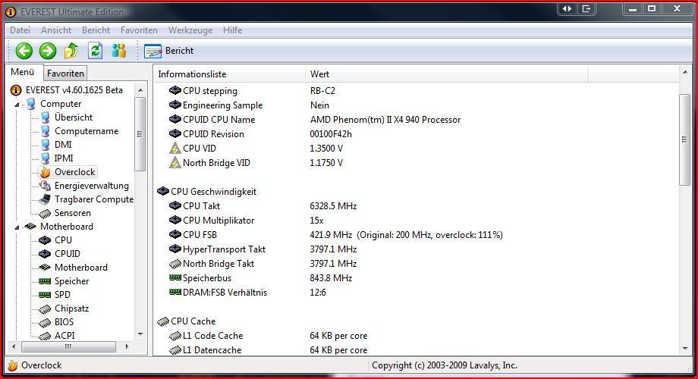Click the North Bridge VID triangle icon
The image size is (698, 379).
click(175, 163)
